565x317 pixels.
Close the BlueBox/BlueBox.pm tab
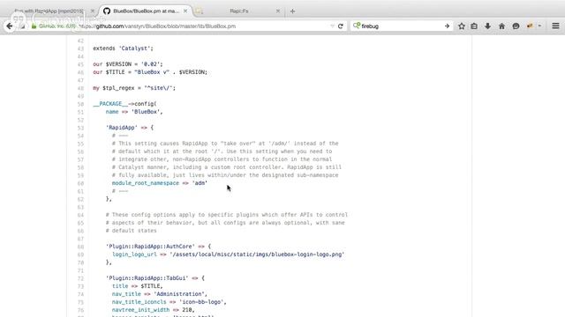(185, 11)
